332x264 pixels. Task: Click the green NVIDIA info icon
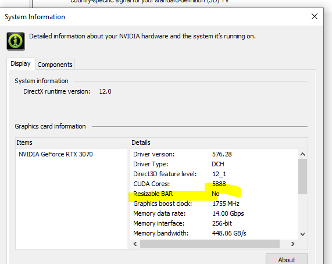16,41
